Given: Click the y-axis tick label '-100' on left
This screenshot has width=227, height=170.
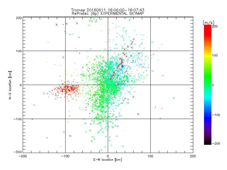Looking at the screenshot, I should [18, 119].
